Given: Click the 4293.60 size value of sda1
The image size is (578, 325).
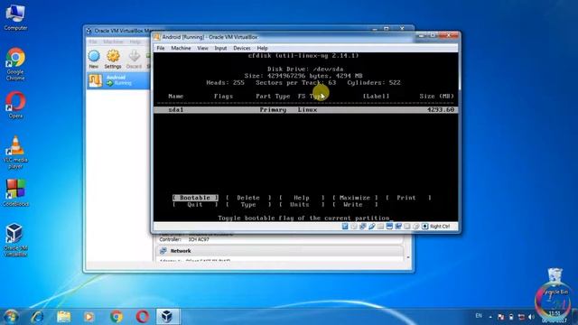Looking at the screenshot, I should [441, 110].
